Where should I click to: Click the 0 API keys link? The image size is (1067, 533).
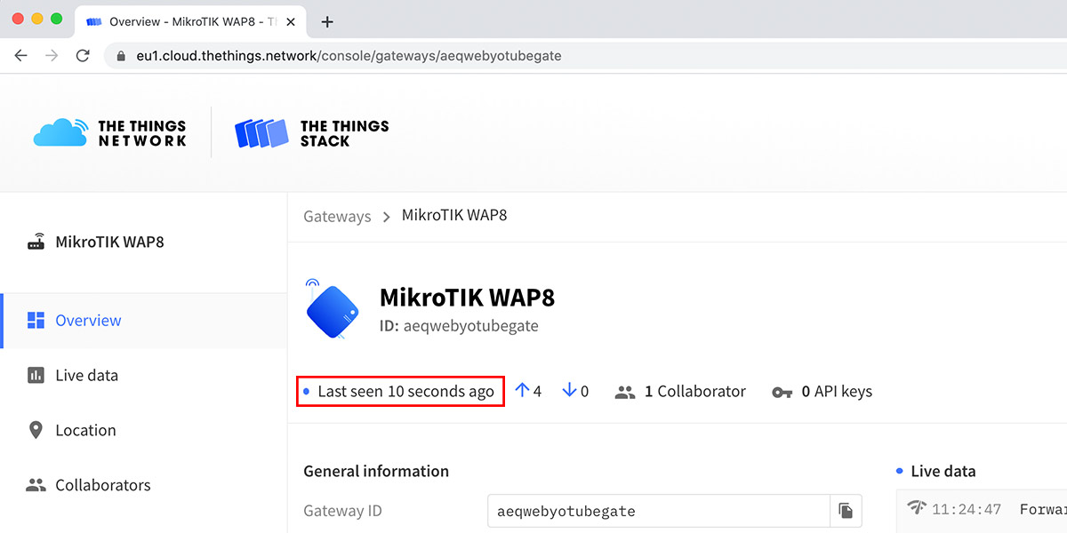(822, 392)
